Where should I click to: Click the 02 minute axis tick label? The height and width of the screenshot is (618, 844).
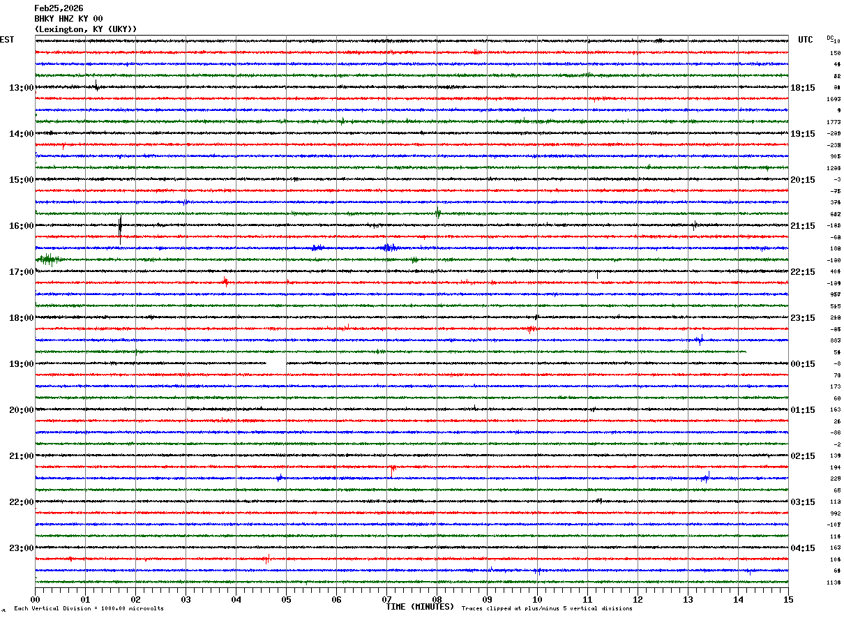[x=135, y=600]
